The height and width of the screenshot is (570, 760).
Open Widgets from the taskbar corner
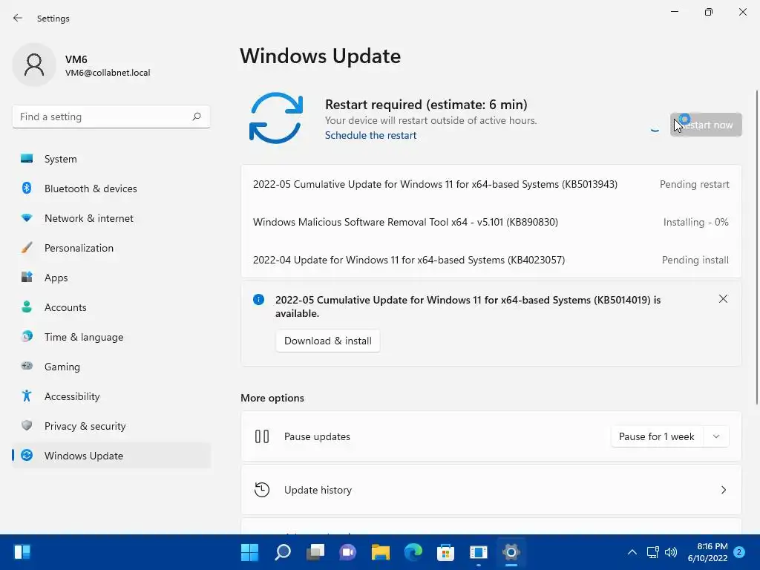pyautogui.click(x=22, y=551)
